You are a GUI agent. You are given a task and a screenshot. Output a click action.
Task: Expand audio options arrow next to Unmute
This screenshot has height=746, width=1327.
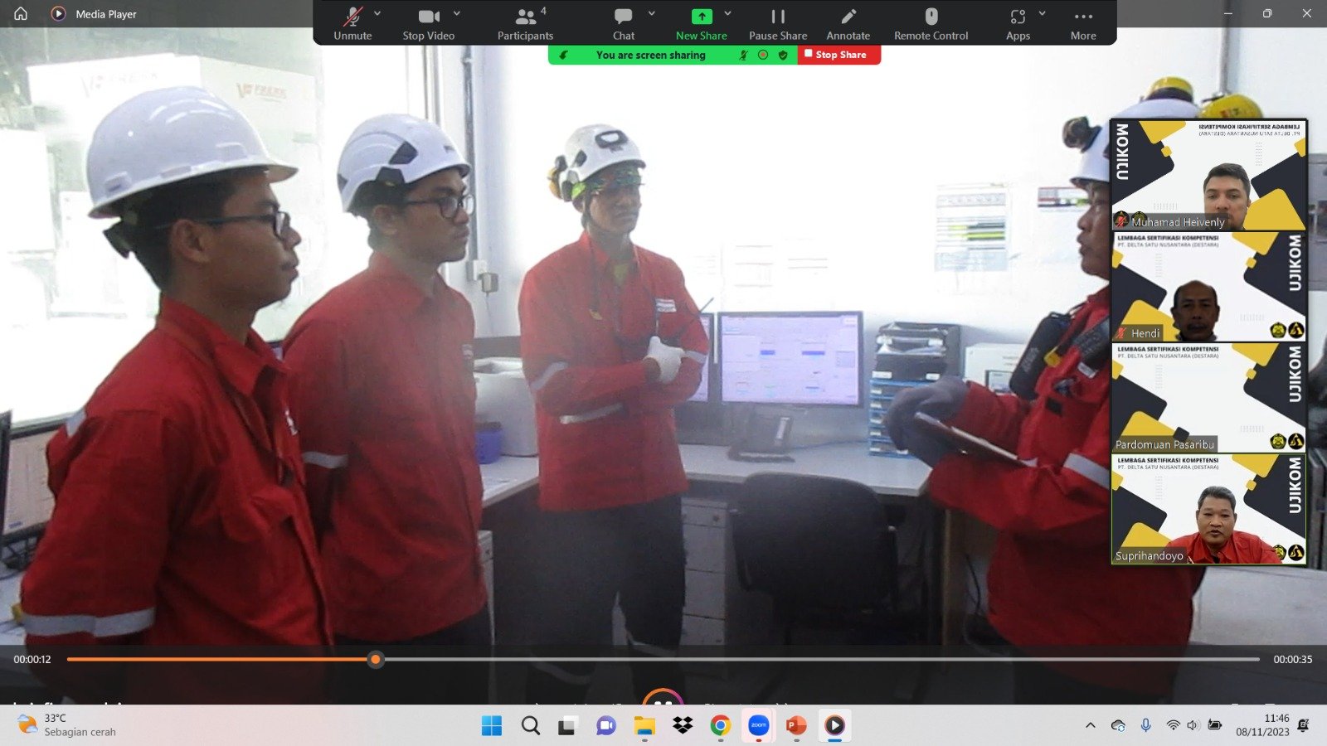click(x=377, y=13)
